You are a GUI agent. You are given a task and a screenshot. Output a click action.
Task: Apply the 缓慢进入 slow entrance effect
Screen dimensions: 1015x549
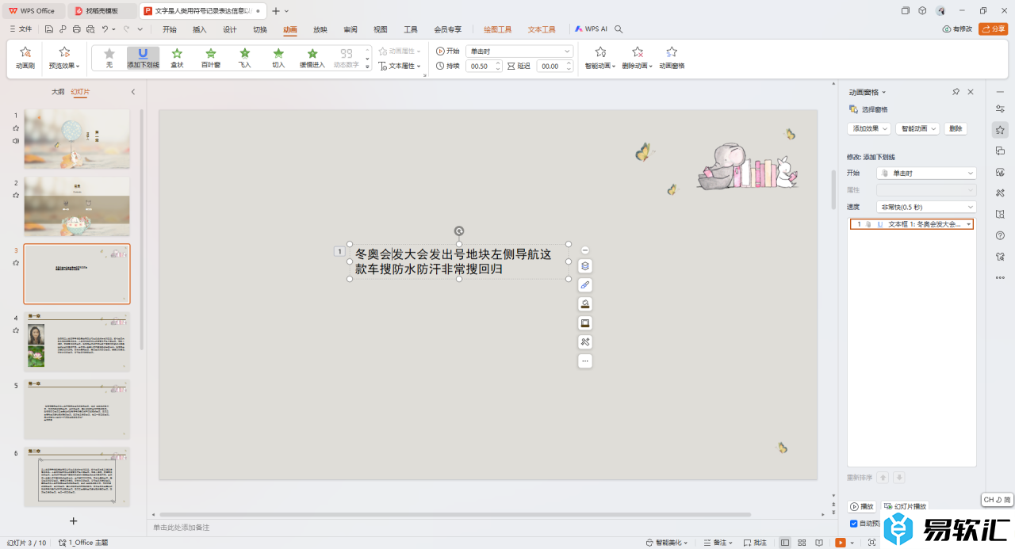click(x=312, y=58)
